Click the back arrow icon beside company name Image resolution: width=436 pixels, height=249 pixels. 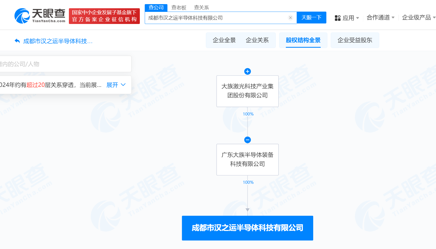17,41
